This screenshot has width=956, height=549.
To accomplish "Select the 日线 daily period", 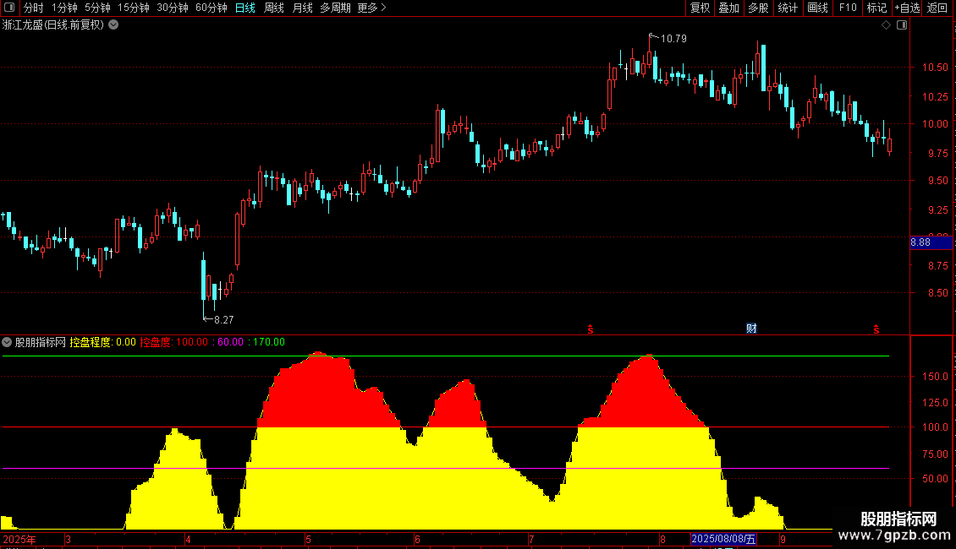I will coord(245,8).
